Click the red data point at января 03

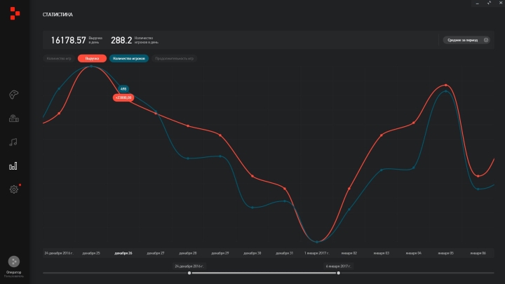coord(382,135)
